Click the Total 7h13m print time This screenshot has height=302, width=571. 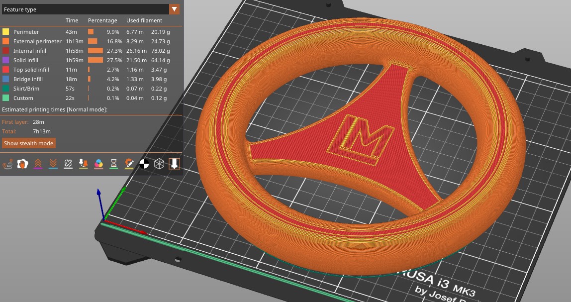pos(41,131)
